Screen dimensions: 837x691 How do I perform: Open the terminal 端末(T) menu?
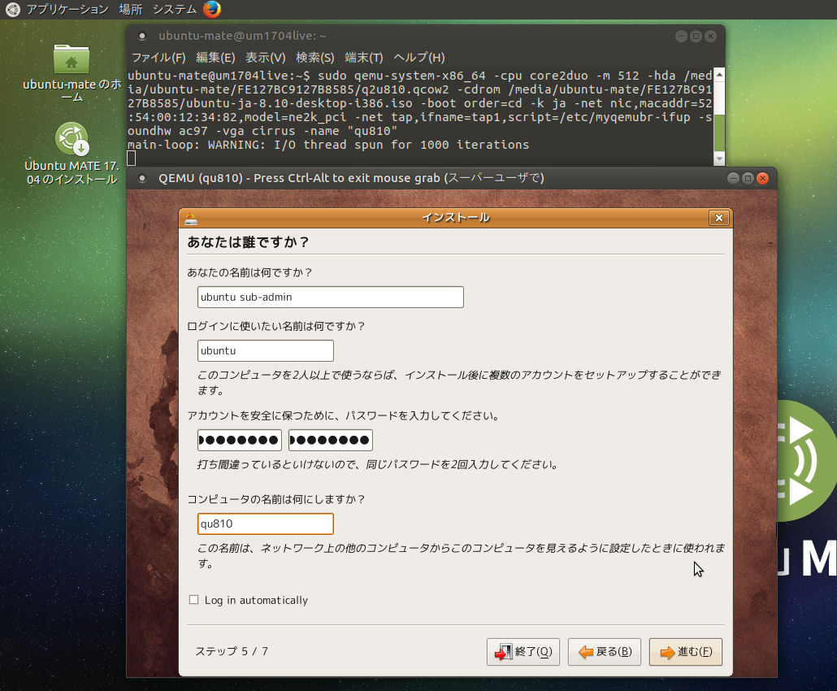pos(364,57)
